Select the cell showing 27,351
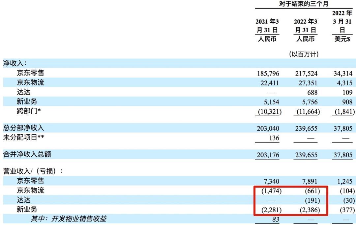 (308, 83)
